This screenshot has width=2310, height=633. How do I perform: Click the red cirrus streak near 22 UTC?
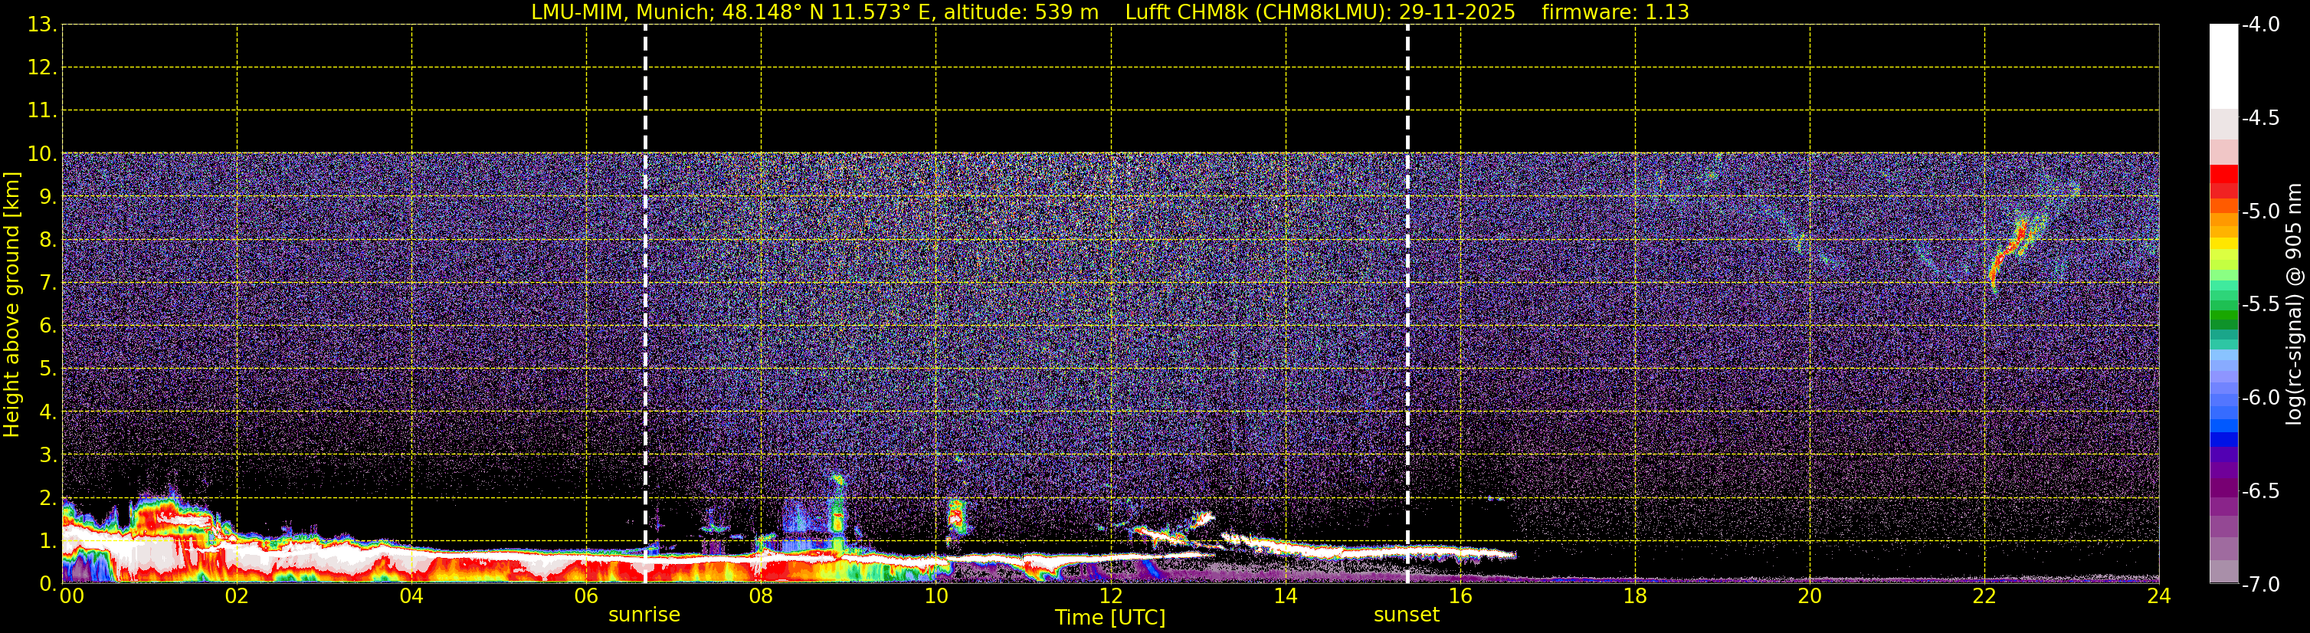pyautogui.click(x=2010, y=254)
